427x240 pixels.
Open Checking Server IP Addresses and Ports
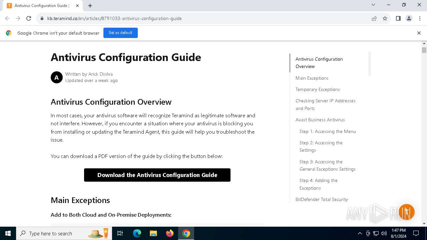click(x=326, y=104)
